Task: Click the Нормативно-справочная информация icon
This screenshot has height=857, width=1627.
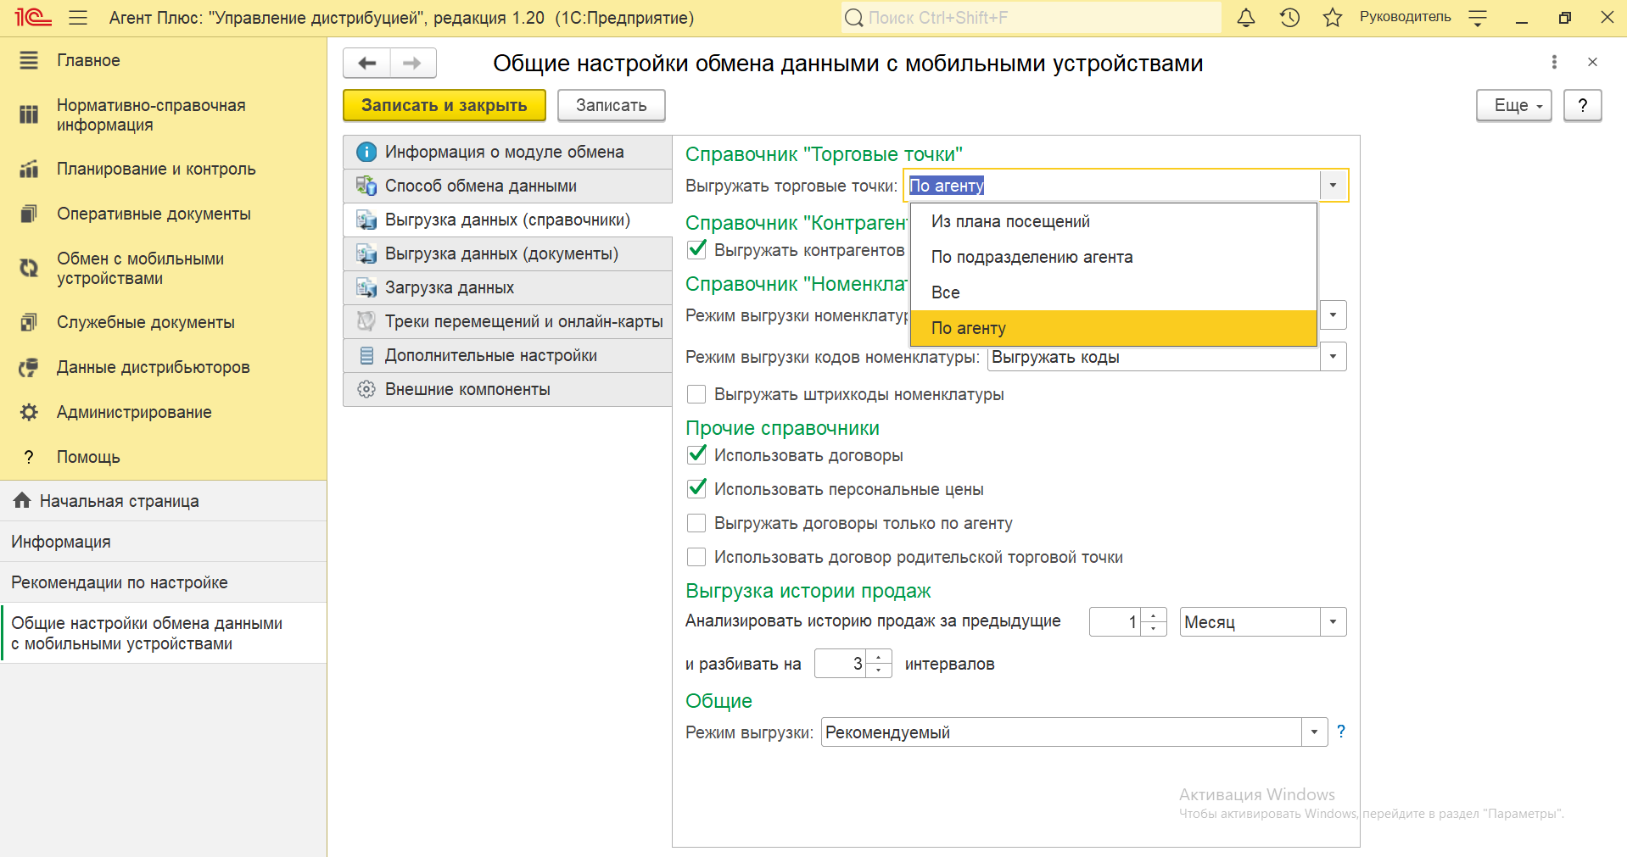Action: (29, 114)
